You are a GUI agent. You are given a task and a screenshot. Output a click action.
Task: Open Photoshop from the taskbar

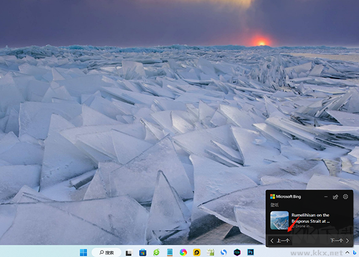[251, 252]
